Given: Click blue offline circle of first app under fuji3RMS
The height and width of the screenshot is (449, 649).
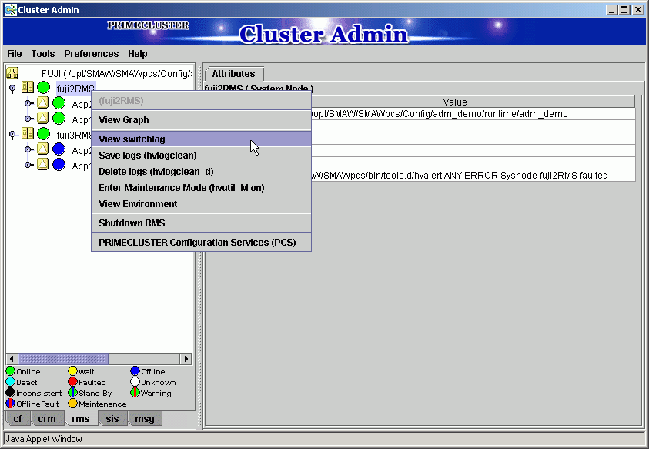Looking at the screenshot, I should 59,149.
